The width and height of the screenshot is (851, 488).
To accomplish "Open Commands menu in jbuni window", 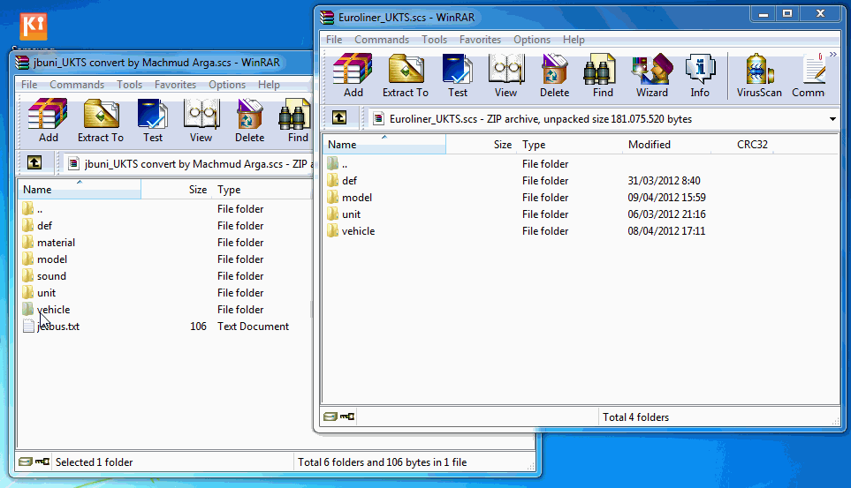I will [77, 85].
